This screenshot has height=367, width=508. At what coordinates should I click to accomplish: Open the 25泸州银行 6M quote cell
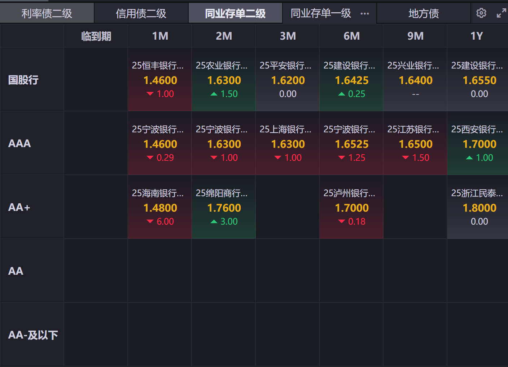pyautogui.click(x=351, y=207)
